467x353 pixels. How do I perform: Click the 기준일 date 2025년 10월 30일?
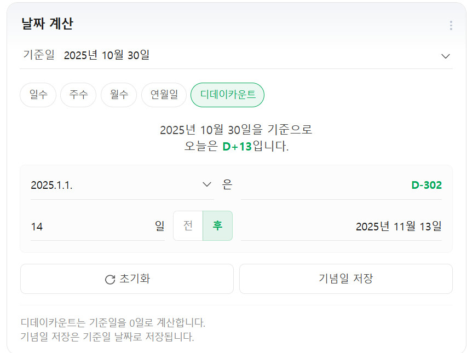point(107,55)
